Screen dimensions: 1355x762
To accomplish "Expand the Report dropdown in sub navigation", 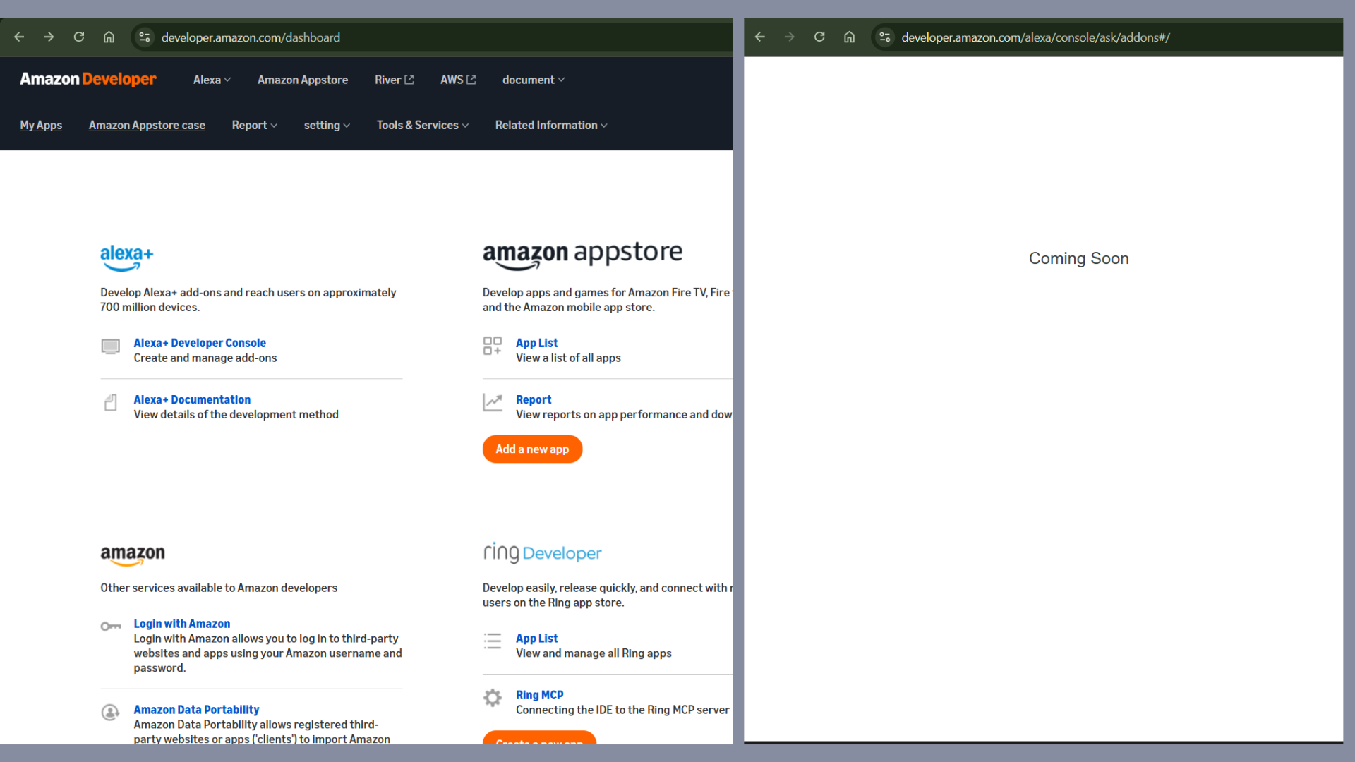I will (255, 125).
